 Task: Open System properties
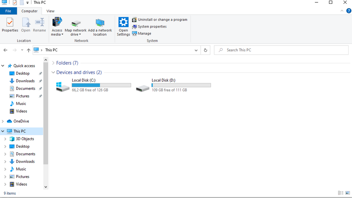click(150, 27)
